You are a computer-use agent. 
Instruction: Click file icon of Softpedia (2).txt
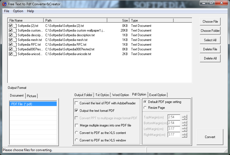click(x=15, y=26)
